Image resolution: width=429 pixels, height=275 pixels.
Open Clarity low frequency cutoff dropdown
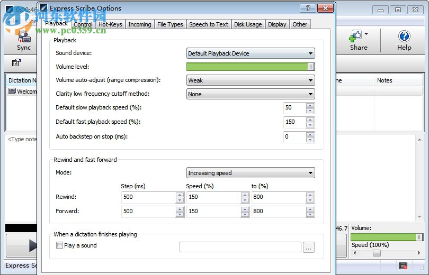[251, 94]
